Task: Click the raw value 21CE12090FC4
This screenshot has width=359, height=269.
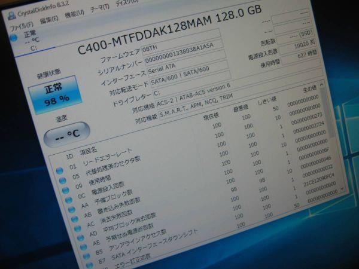Action: pyautogui.click(x=319, y=181)
